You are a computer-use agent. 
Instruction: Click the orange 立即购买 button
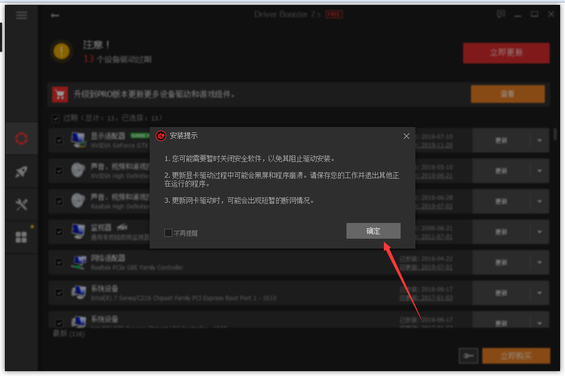pyautogui.click(x=516, y=356)
